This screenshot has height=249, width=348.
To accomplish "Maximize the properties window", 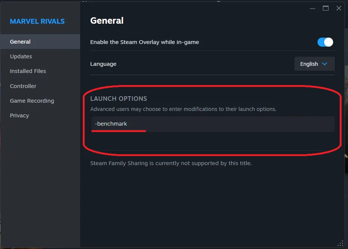I will (x=325, y=8).
